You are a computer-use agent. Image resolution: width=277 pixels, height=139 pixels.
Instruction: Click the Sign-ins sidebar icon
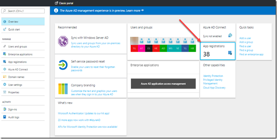click(5, 109)
